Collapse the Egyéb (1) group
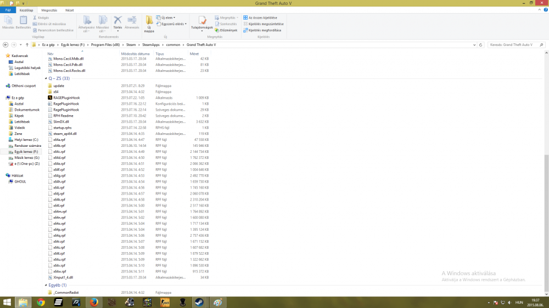The height and width of the screenshot is (308, 549). 46,285
